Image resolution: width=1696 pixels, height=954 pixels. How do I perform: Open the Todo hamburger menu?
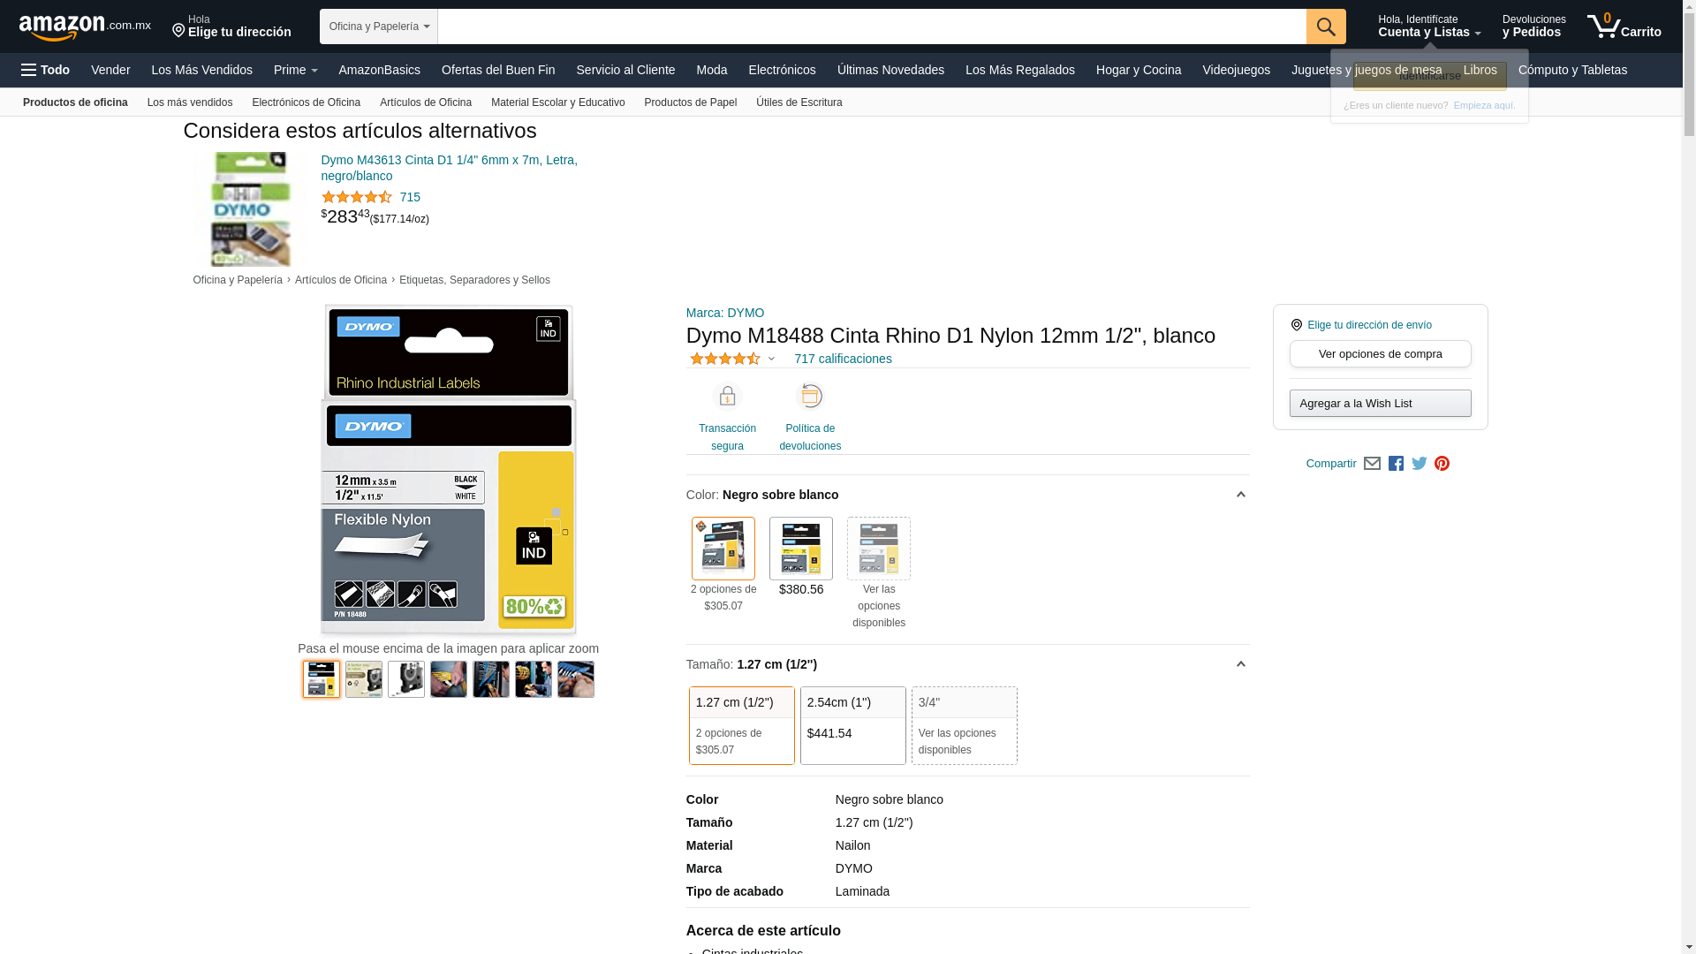tap(46, 70)
